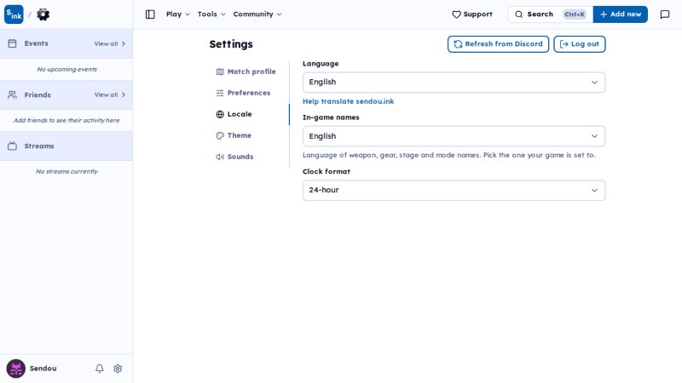Click the Streams TV icon
Viewport: 682px width, 383px height.
(12, 146)
